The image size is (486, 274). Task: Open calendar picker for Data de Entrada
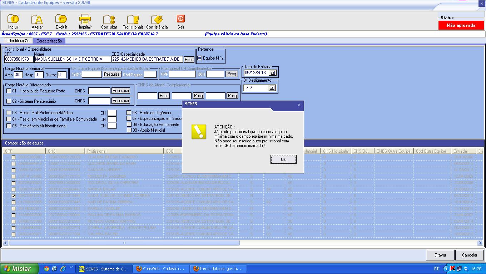(x=272, y=72)
